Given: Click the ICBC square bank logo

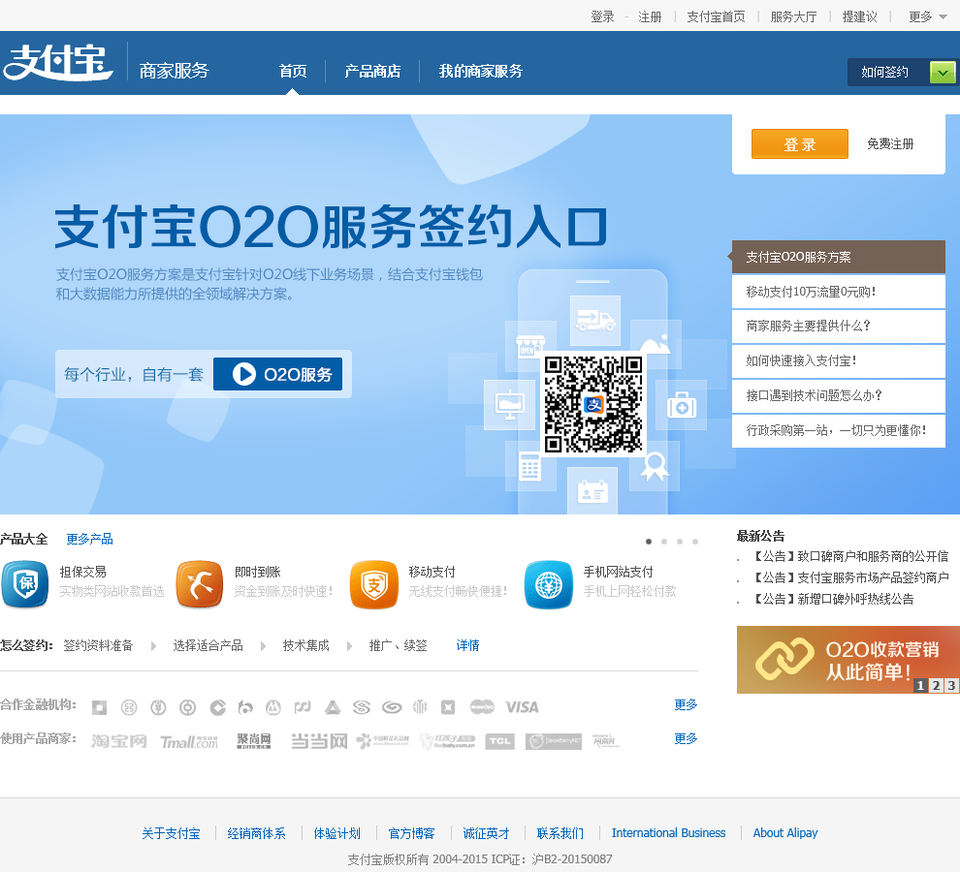Looking at the screenshot, I should click(x=99, y=707).
